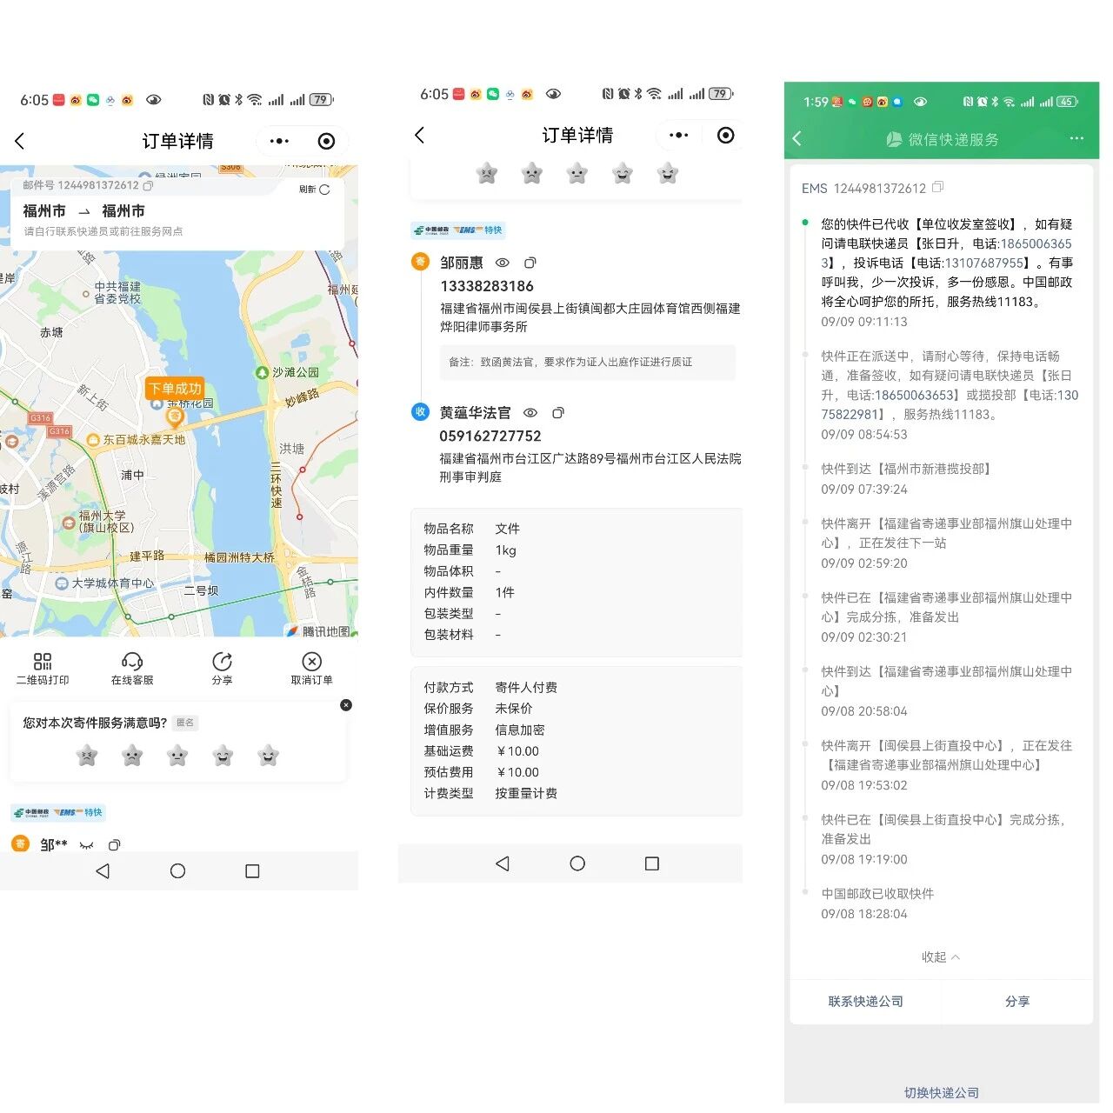
Task: Open three-dots menu in middle screen header
Action: tap(679, 135)
